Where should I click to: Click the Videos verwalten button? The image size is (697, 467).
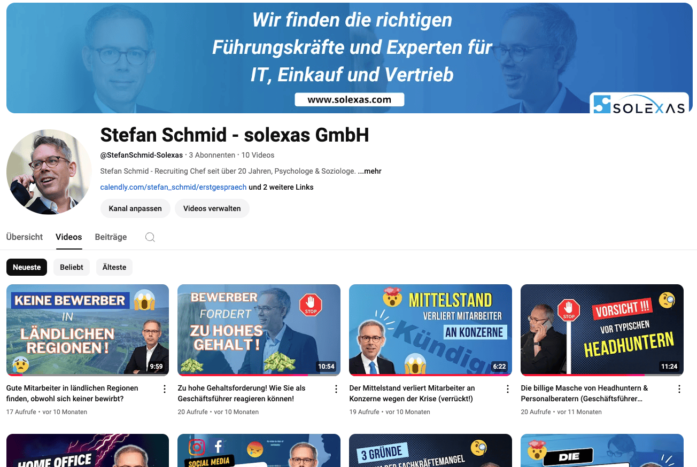click(x=212, y=208)
